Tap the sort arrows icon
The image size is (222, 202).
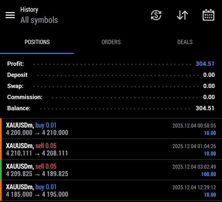182,15
